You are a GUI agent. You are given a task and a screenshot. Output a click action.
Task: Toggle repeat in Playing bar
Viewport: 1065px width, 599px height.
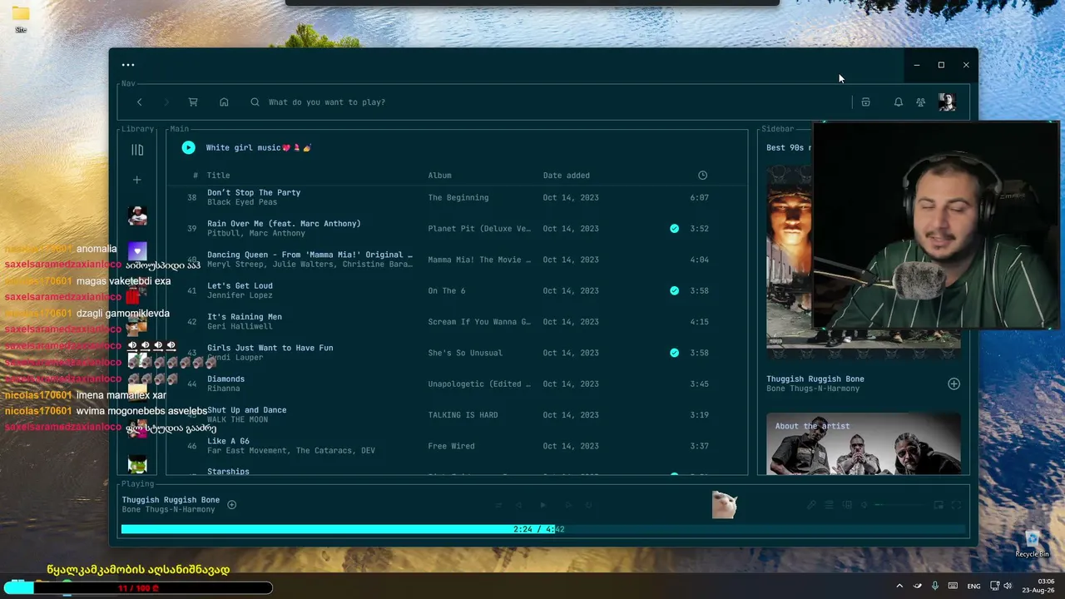click(588, 505)
